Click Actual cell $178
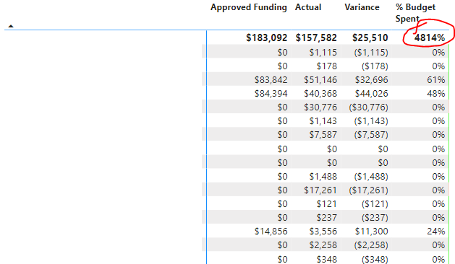455x264 pixels. click(x=327, y=66)
